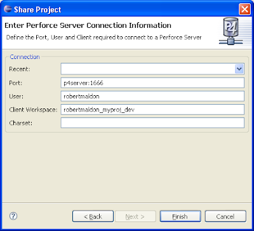Click the 'Port:' label

coord(16,82)
